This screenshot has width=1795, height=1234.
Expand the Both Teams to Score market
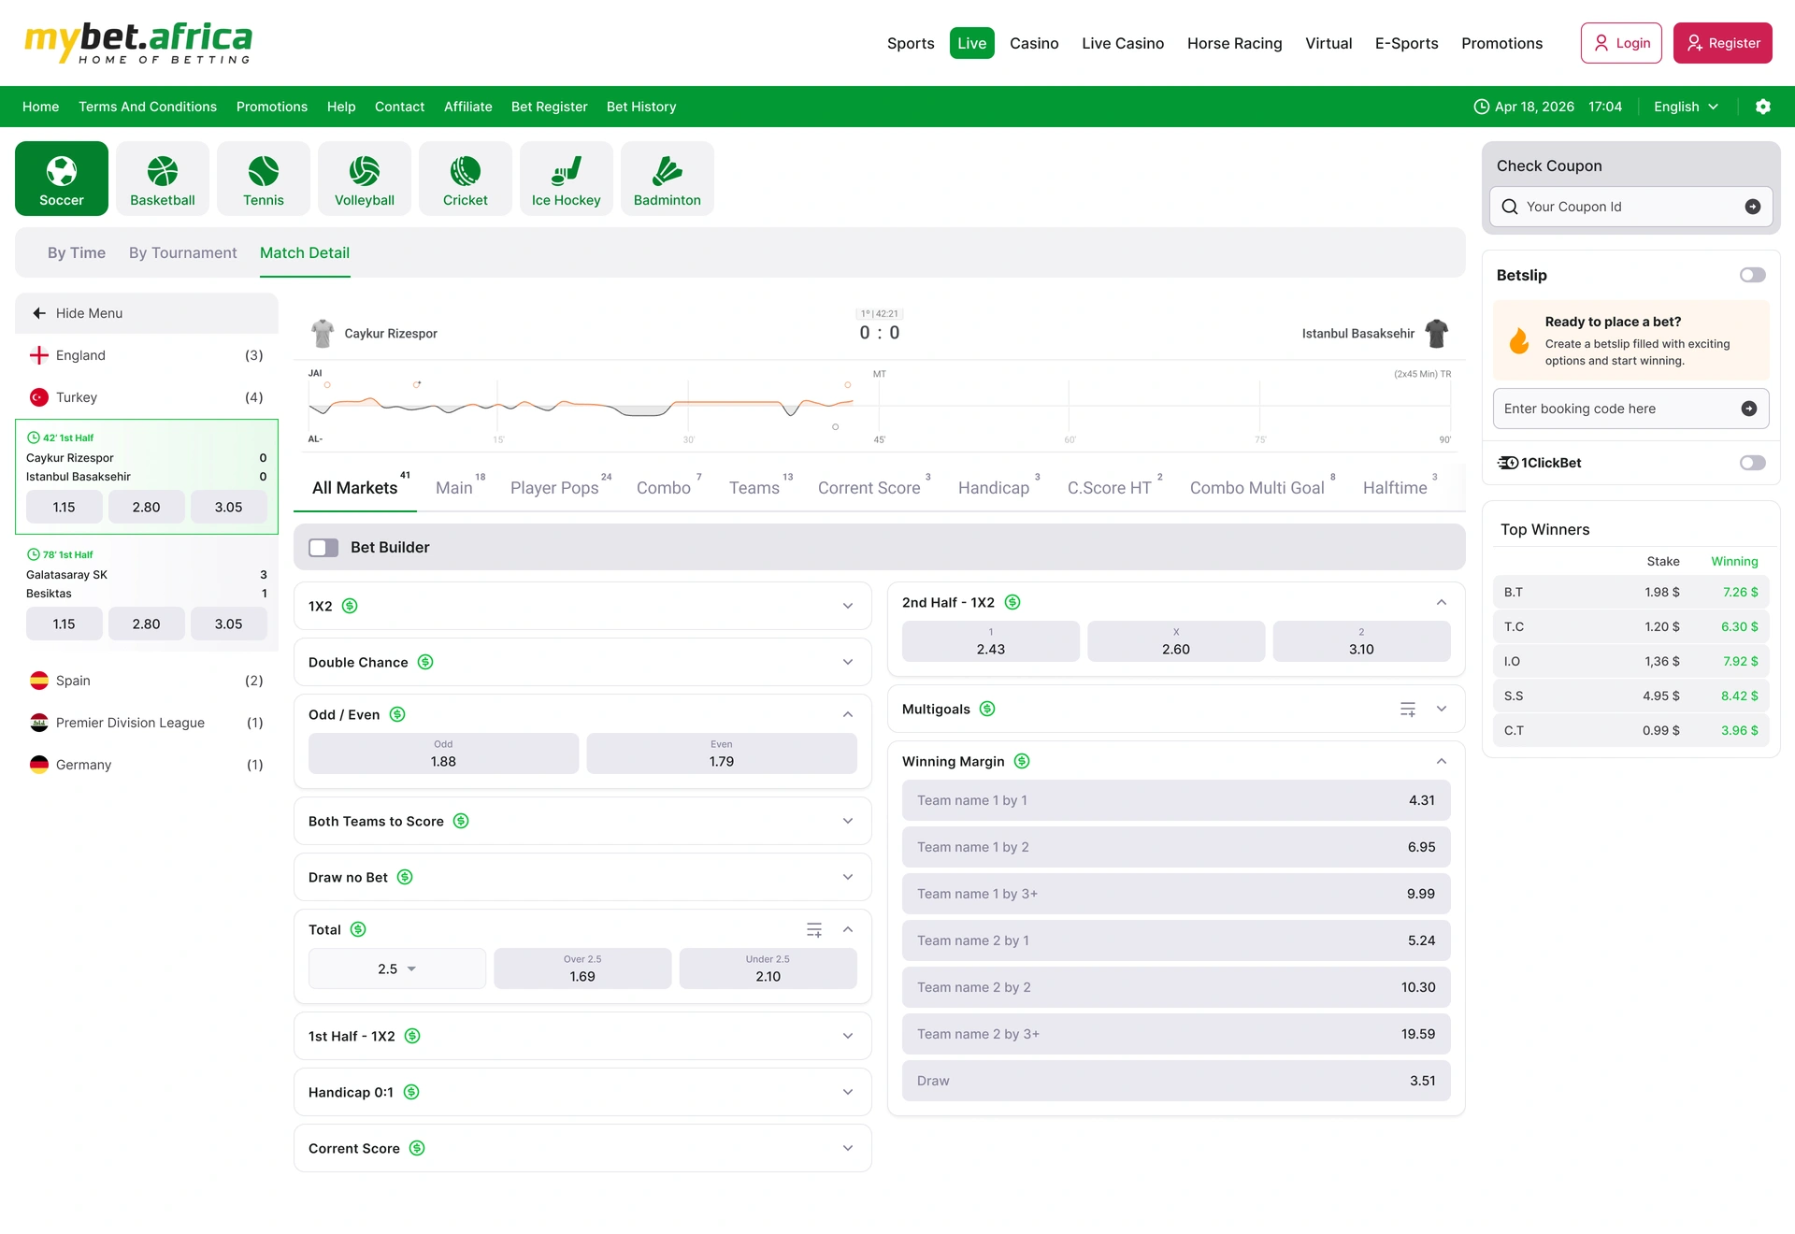tap(848, 821)
